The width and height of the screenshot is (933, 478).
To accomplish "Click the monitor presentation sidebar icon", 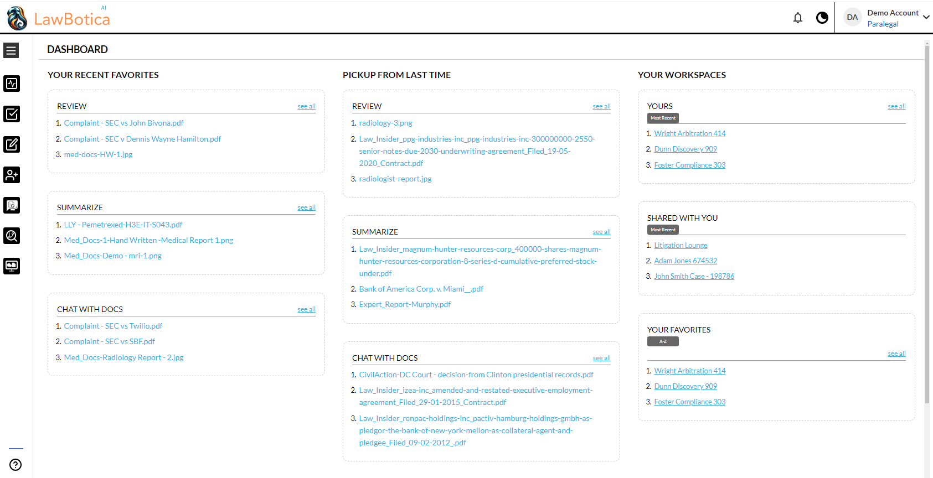I will (12, 266).
